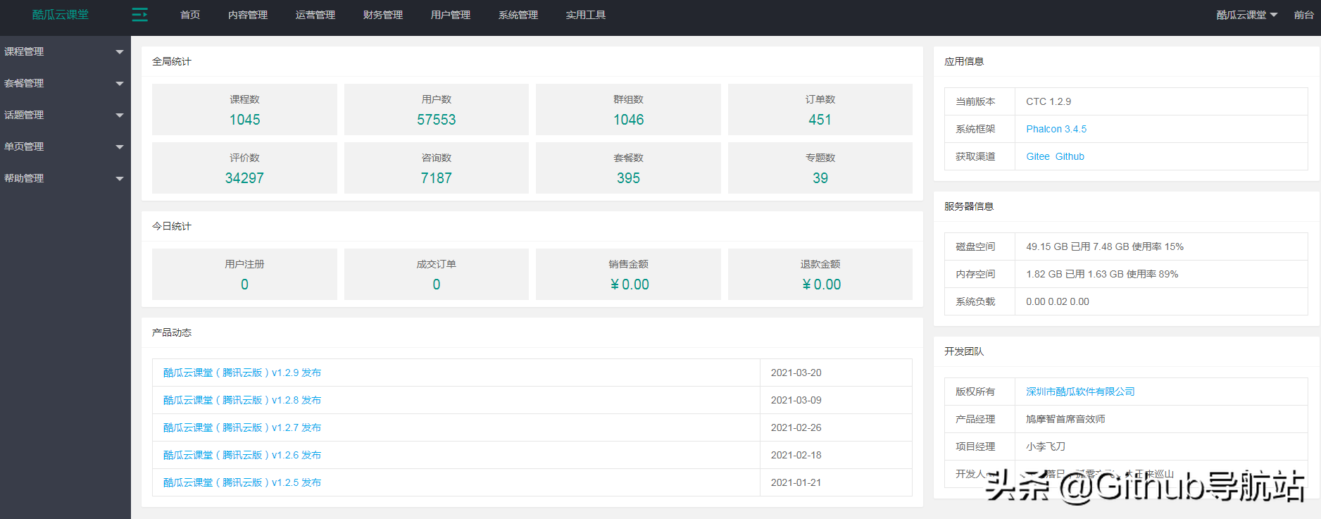Open the 首页 menu

(190, 15)
